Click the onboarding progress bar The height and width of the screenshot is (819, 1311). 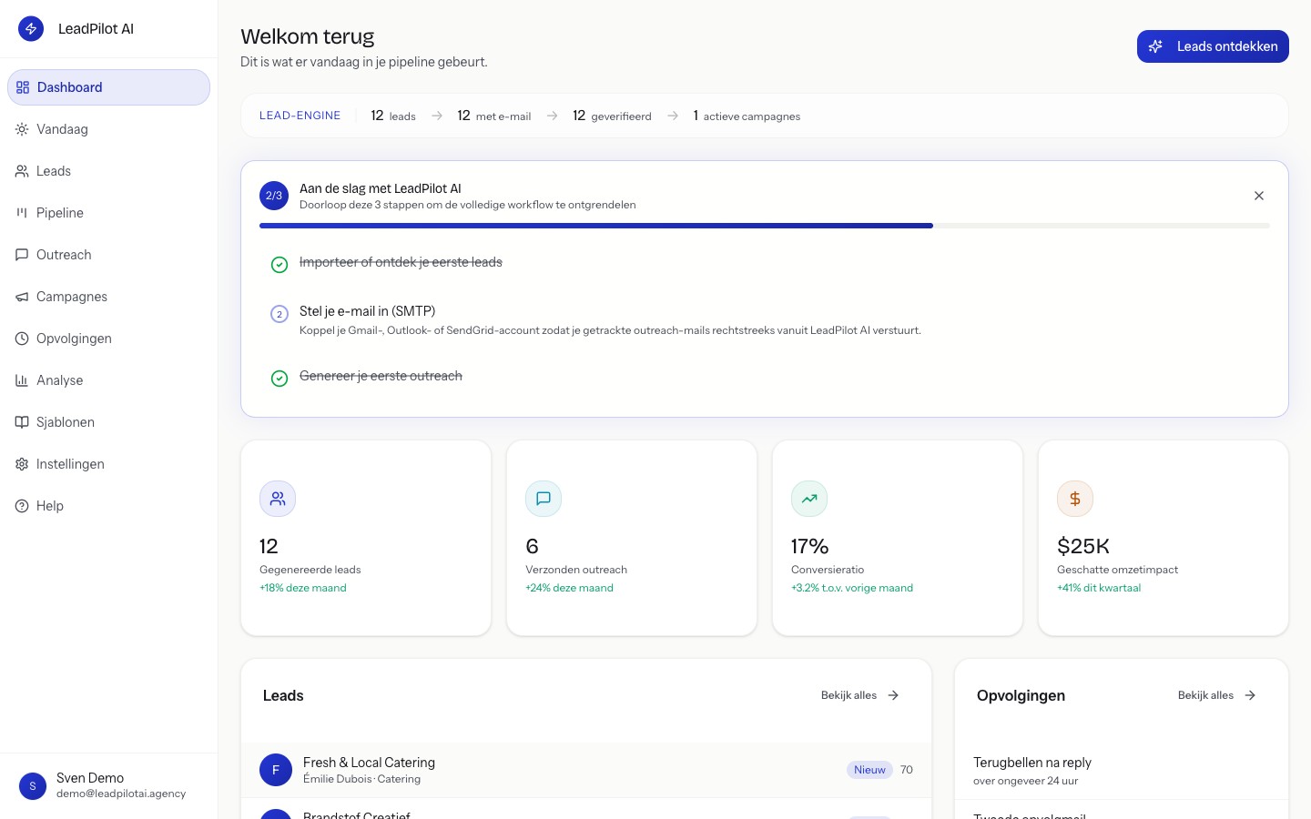click(765, 226)
